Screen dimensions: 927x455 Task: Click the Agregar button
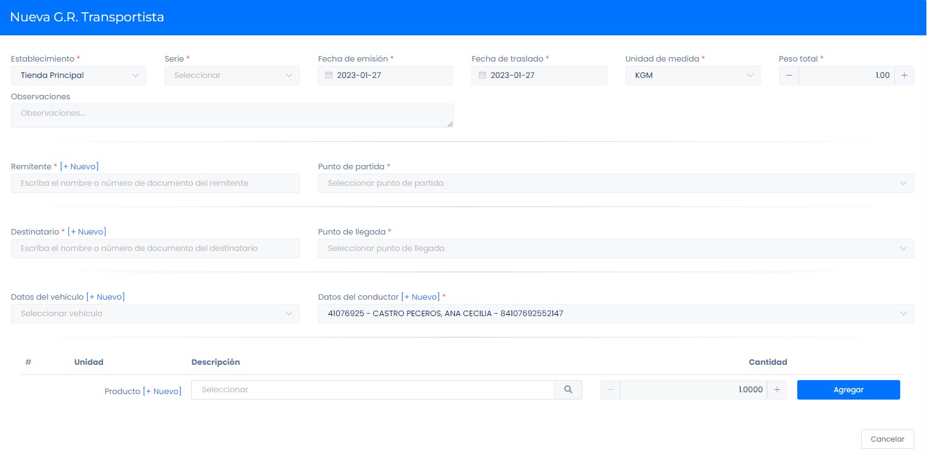[848, 390]
